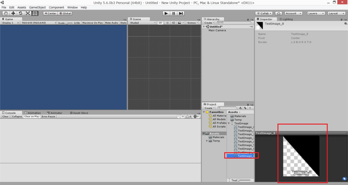Select the Hand tool
Screen dimensions: 348x185
(6, 13)
